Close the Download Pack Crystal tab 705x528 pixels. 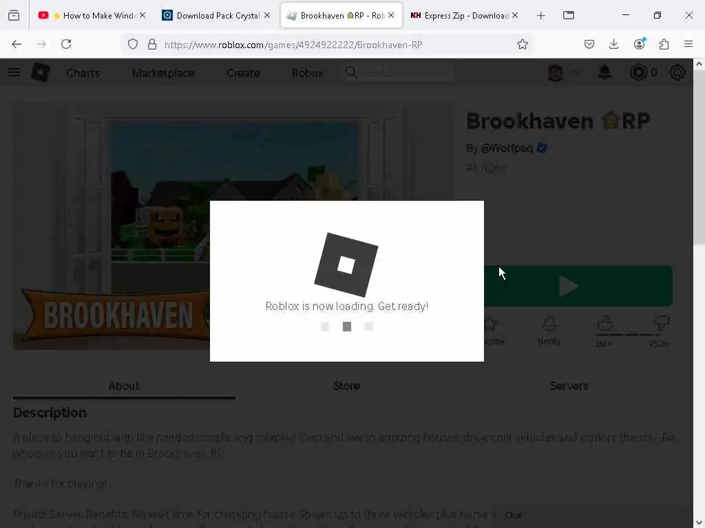pyautogui.click(x=267, y=15)
